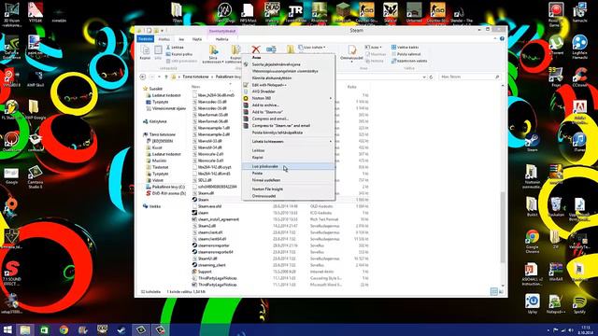
Task: Click Valitse kaikki in the ribbon
Action: (405, 48)
